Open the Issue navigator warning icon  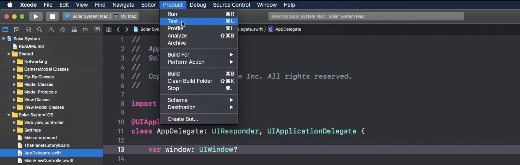point(51,29)
